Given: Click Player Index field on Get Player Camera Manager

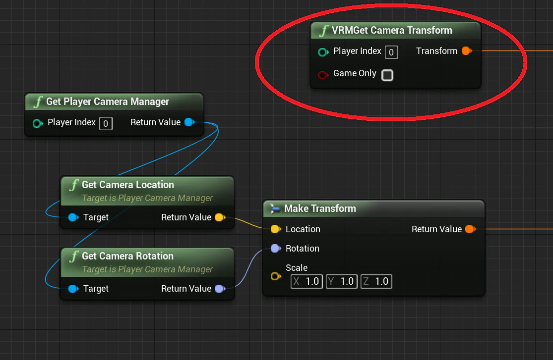Looking at the screenshot, I should [106, 123].
